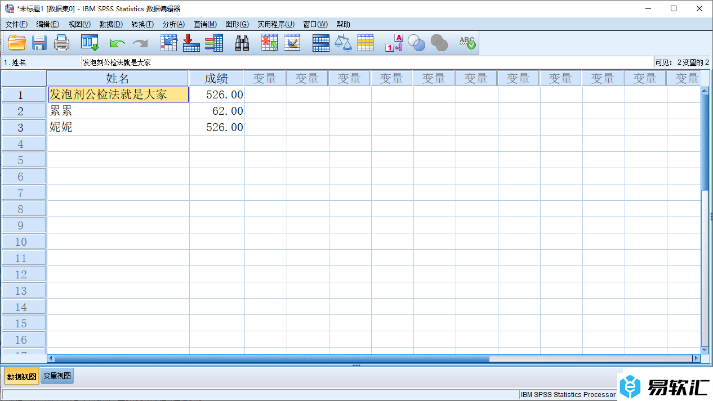Click the horizontal scrollbar right arrow
713x401 pixels.
pos(696,358)
